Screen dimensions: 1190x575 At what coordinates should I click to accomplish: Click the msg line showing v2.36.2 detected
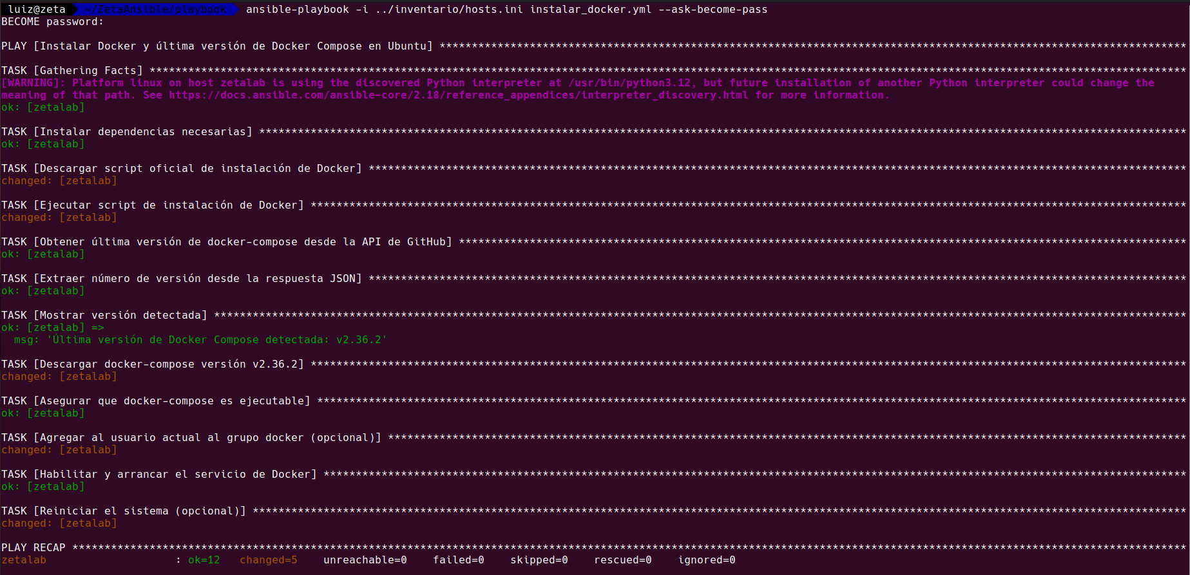coord(200,340)
